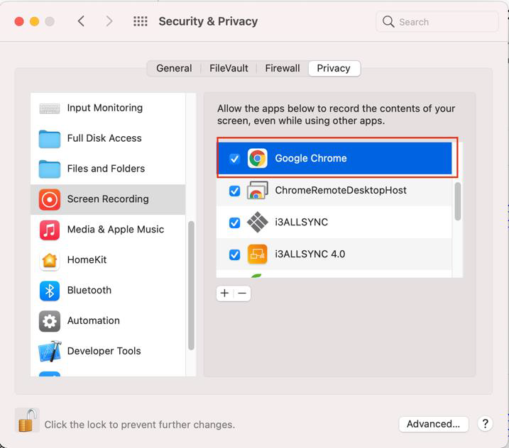Open the show-all grid icon in toolbar
Viewport: 509px width, 448px height.
[141, 21]
